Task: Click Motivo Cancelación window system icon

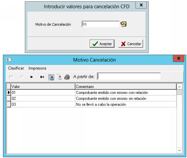Action: [9, 60]
